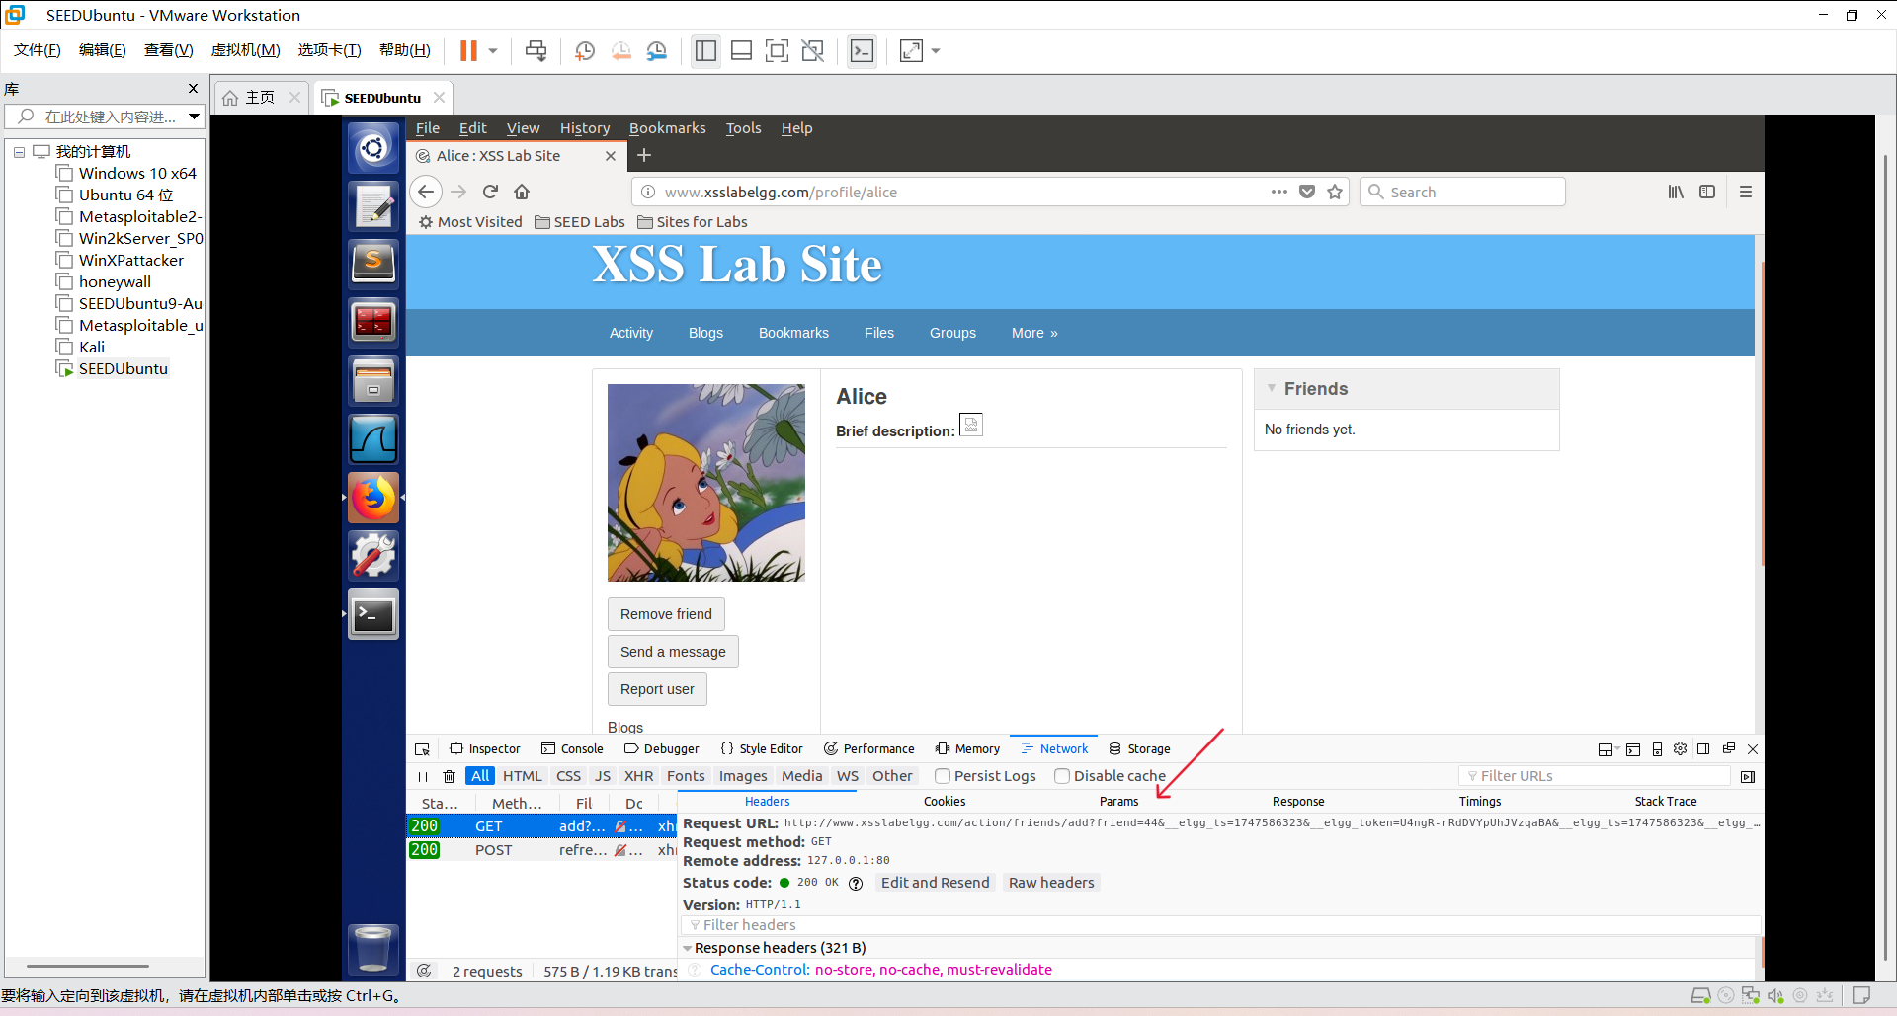Open the pause button power options dropdown
The image size is (1897, 1016).
click(493, 50)
